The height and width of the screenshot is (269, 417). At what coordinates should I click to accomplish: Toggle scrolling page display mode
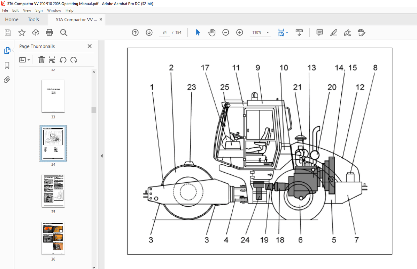click(299, 32)
